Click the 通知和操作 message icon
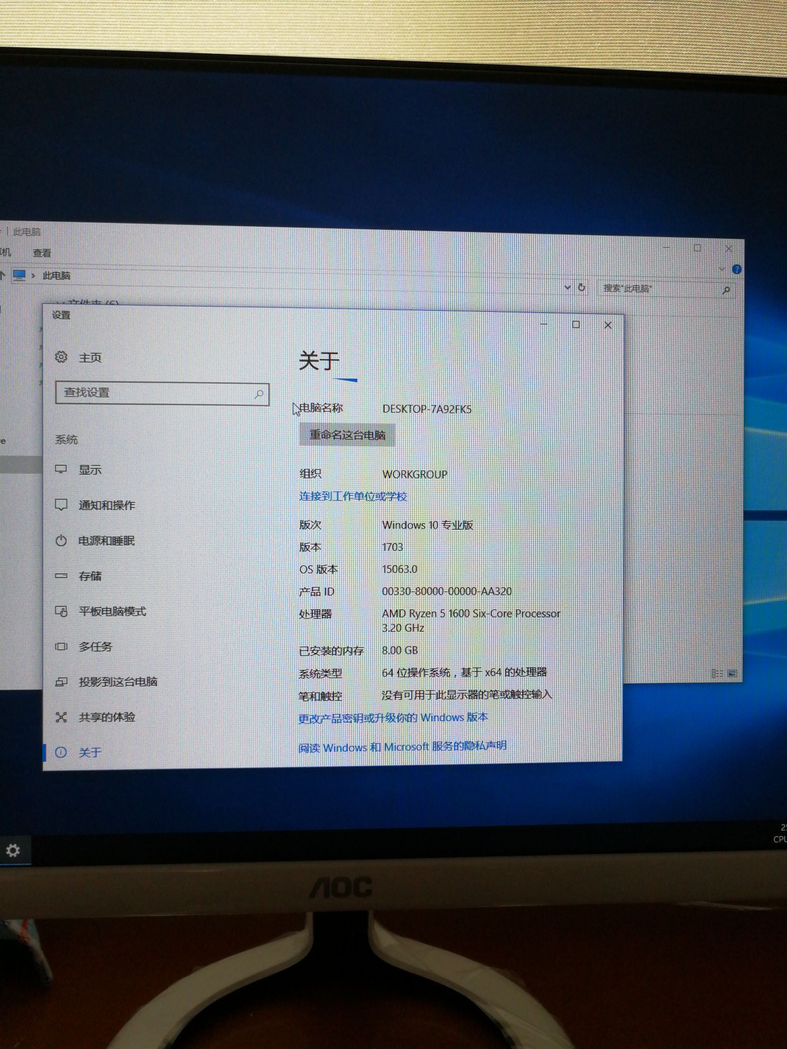Image resolution: width=787 pixels, height=1049 pixels. click(x=61, y=505)
